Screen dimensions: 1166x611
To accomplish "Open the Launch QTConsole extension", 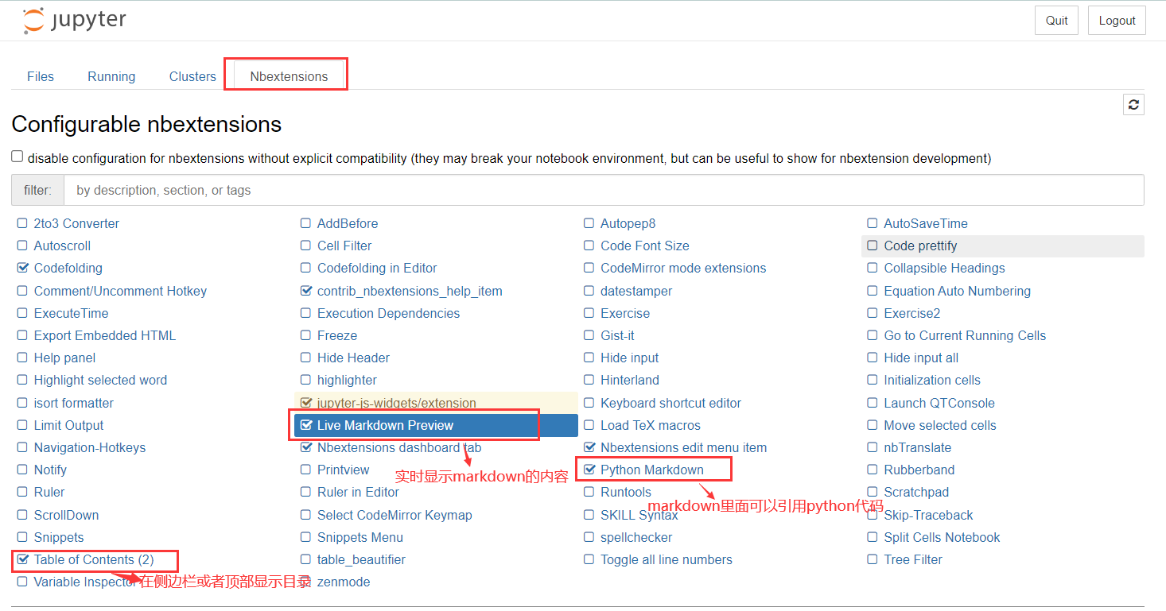I will [939, 404].
